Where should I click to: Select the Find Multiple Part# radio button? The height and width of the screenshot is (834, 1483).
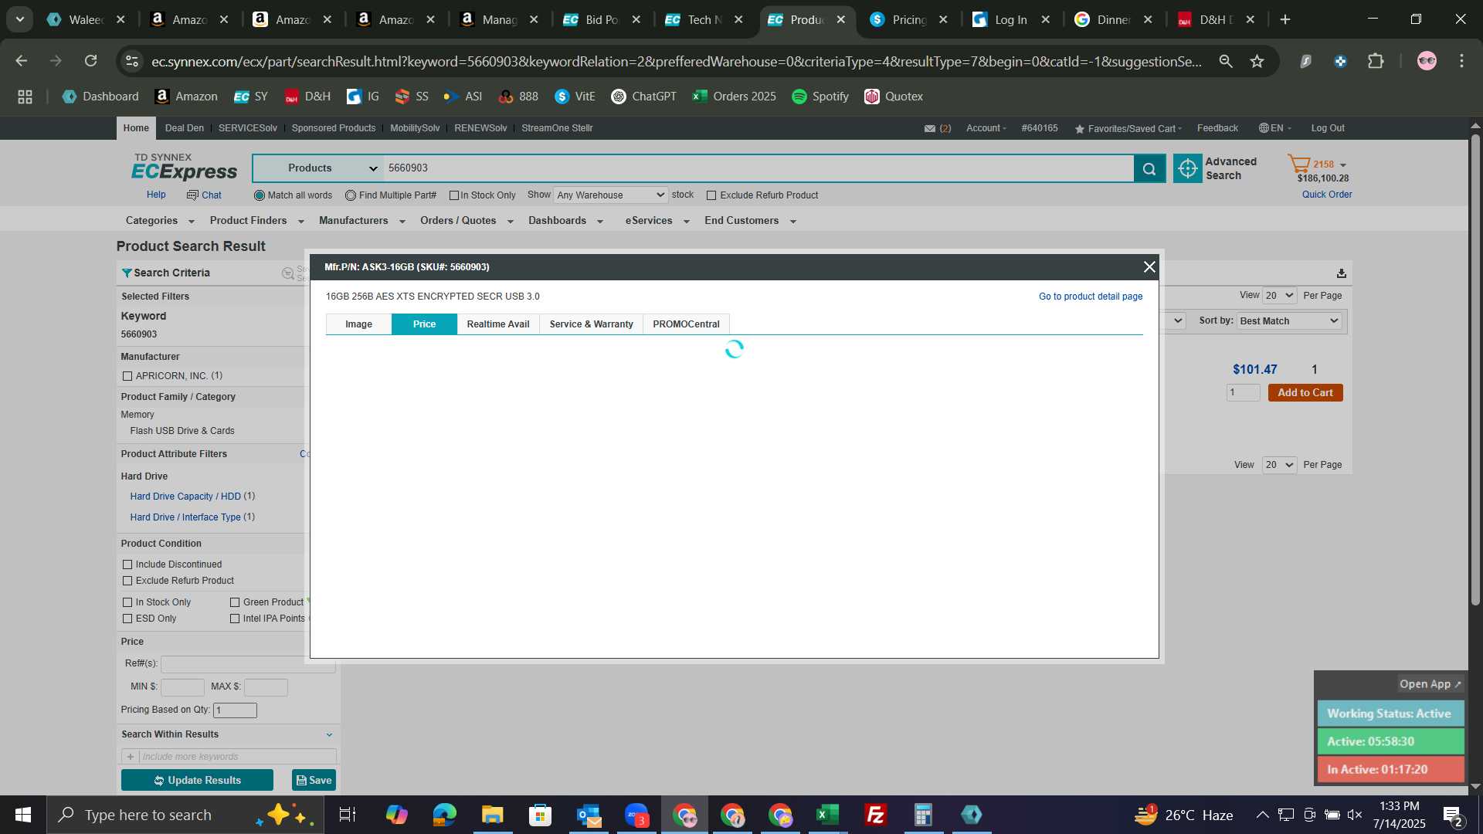coord(351,195)
